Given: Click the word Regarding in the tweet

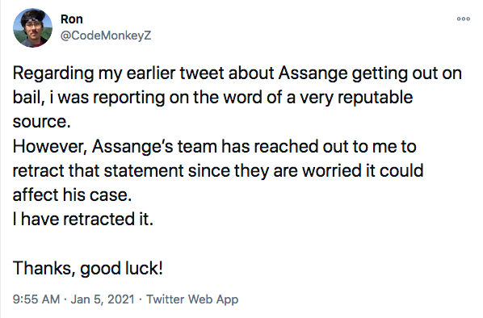Looking at the screenshot, I should (x=53, y=74).
